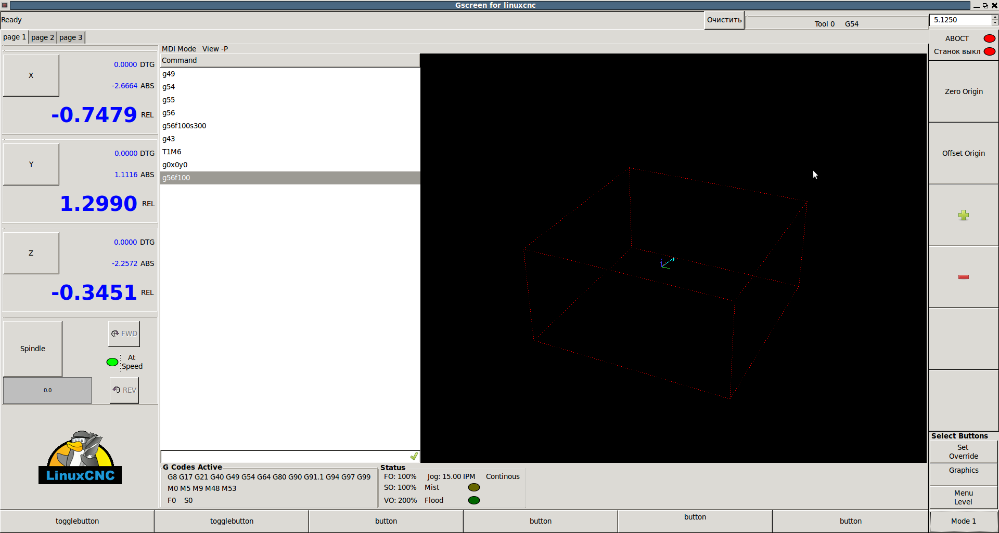999x533 pixels.
Task: Click the Z relative readout -0.3451
Action: tap(94, 292)
